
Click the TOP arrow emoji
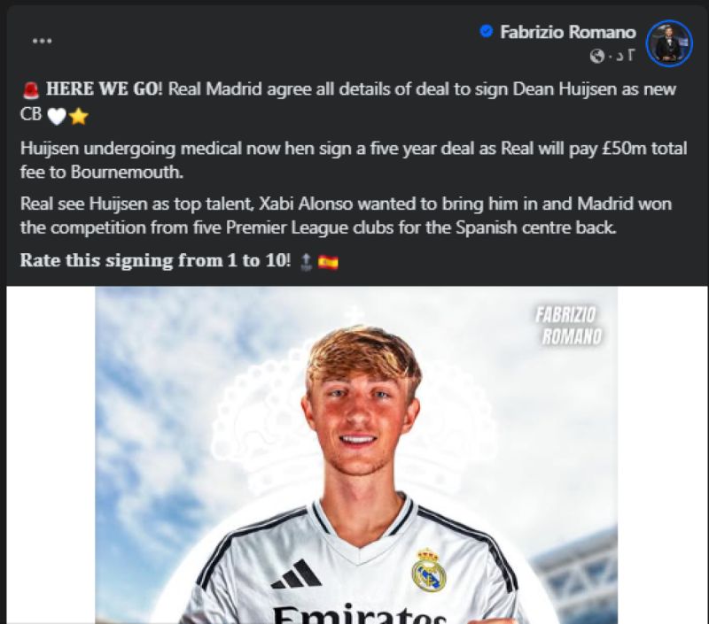(306, 261)
